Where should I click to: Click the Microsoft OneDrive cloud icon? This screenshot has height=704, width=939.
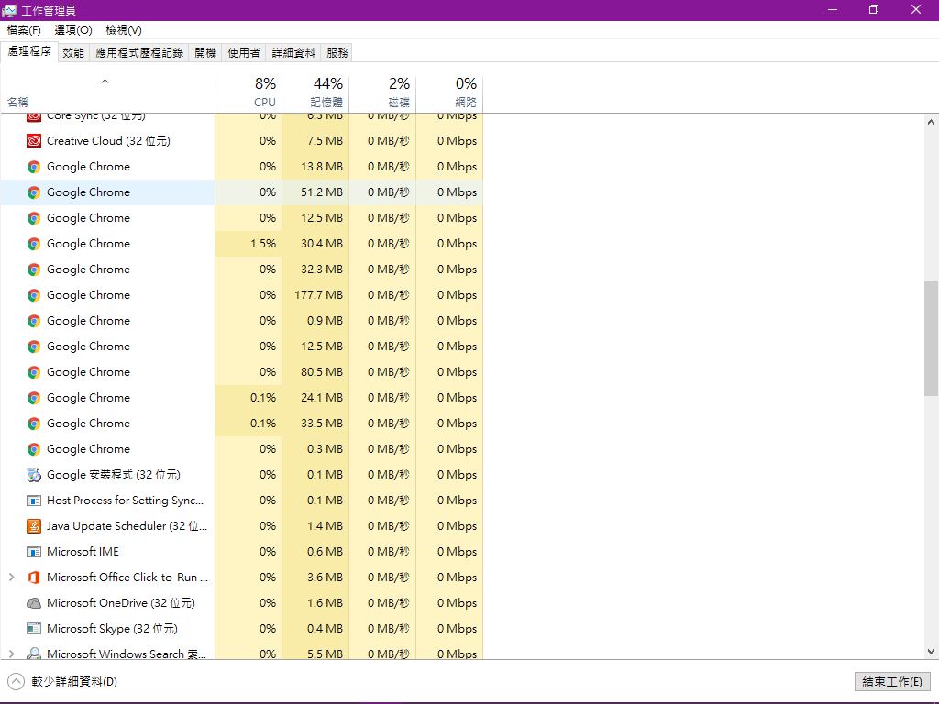tap(34, 603)
